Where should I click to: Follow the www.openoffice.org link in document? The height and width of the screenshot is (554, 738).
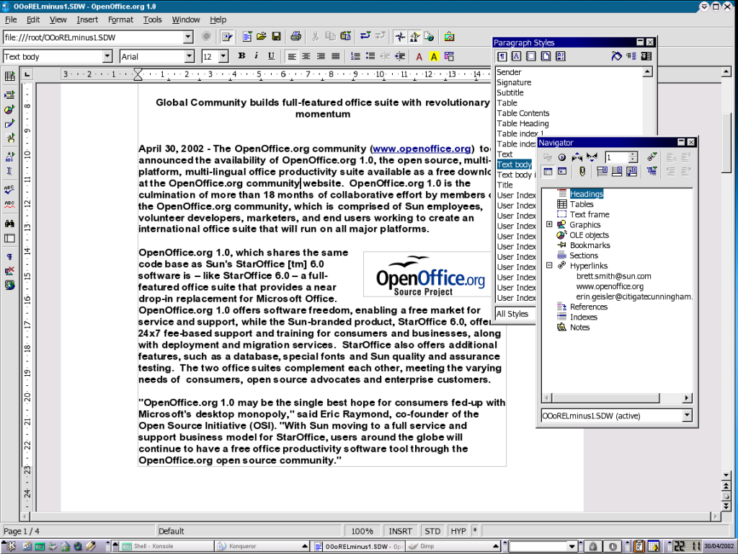coord(422,149)
